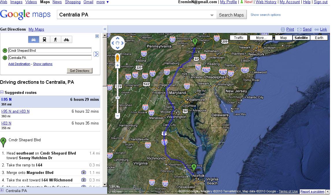Open Web History link

[x=266, y=2]
